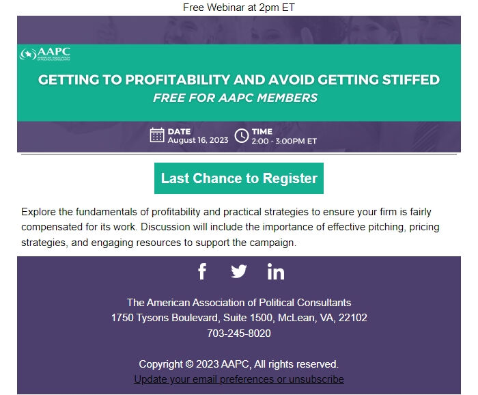Open the Twitter bird icon link

tap(239, 272)
